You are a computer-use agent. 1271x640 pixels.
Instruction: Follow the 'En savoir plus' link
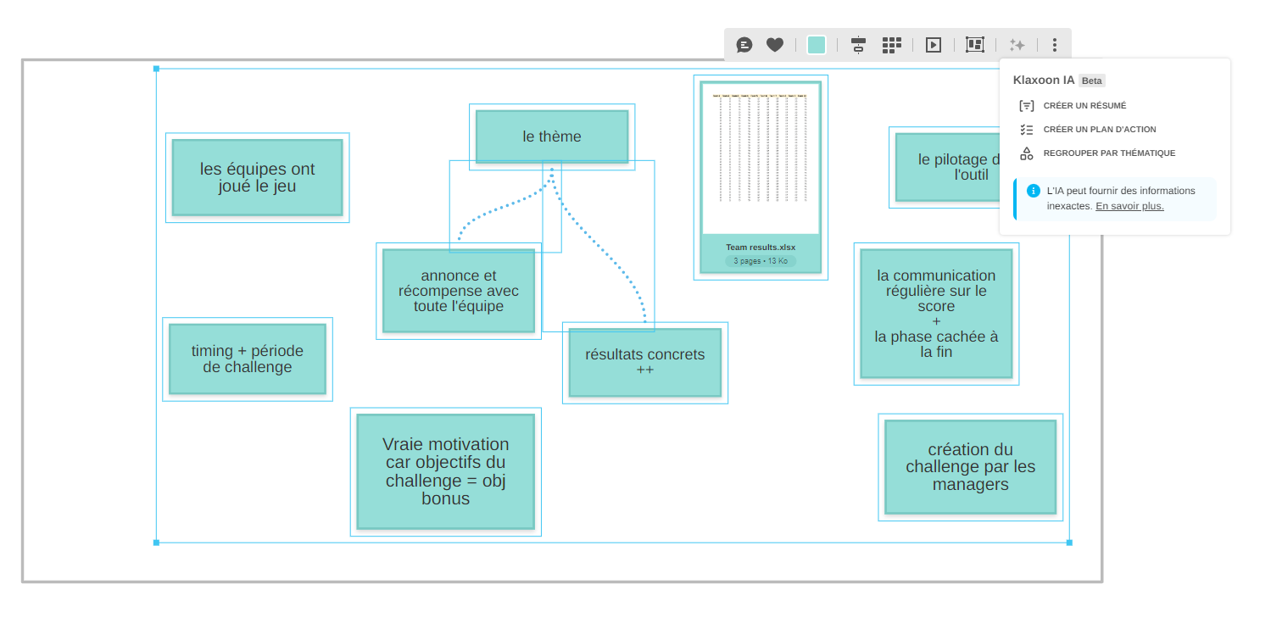(x=1129, y=206)
